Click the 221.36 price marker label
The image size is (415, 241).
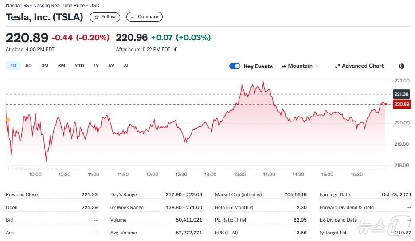401,94
